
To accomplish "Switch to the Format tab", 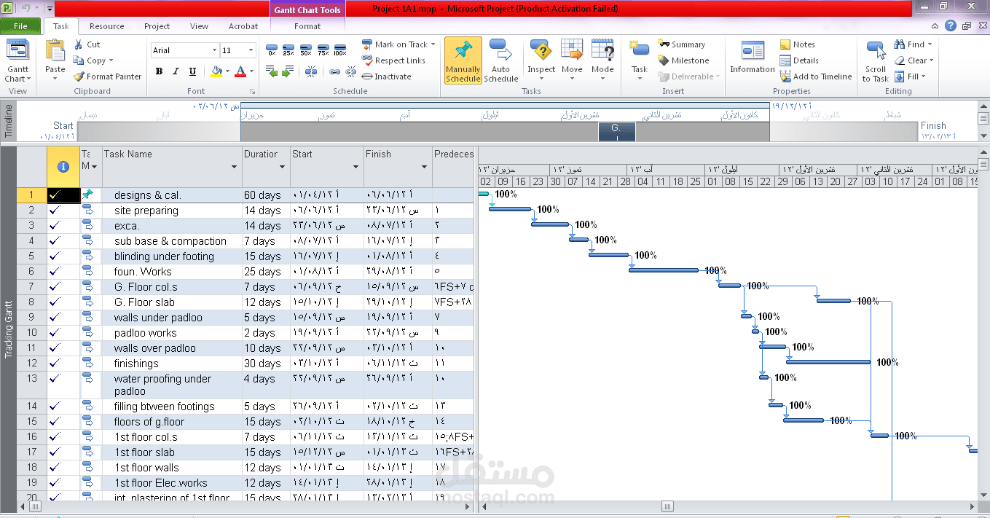I will 307,26.
